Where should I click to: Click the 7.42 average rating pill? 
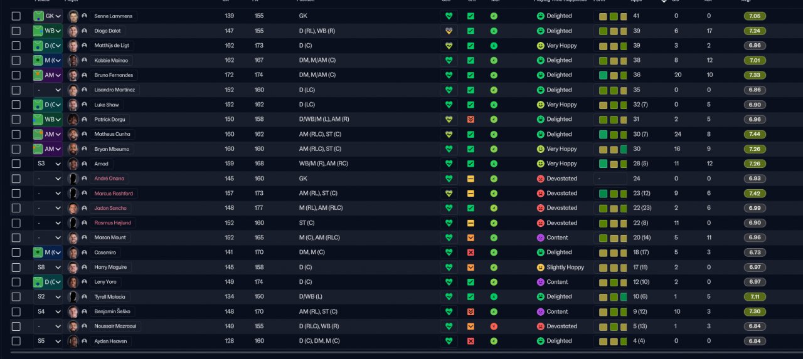pyautogui.click(x=755, y=193)
